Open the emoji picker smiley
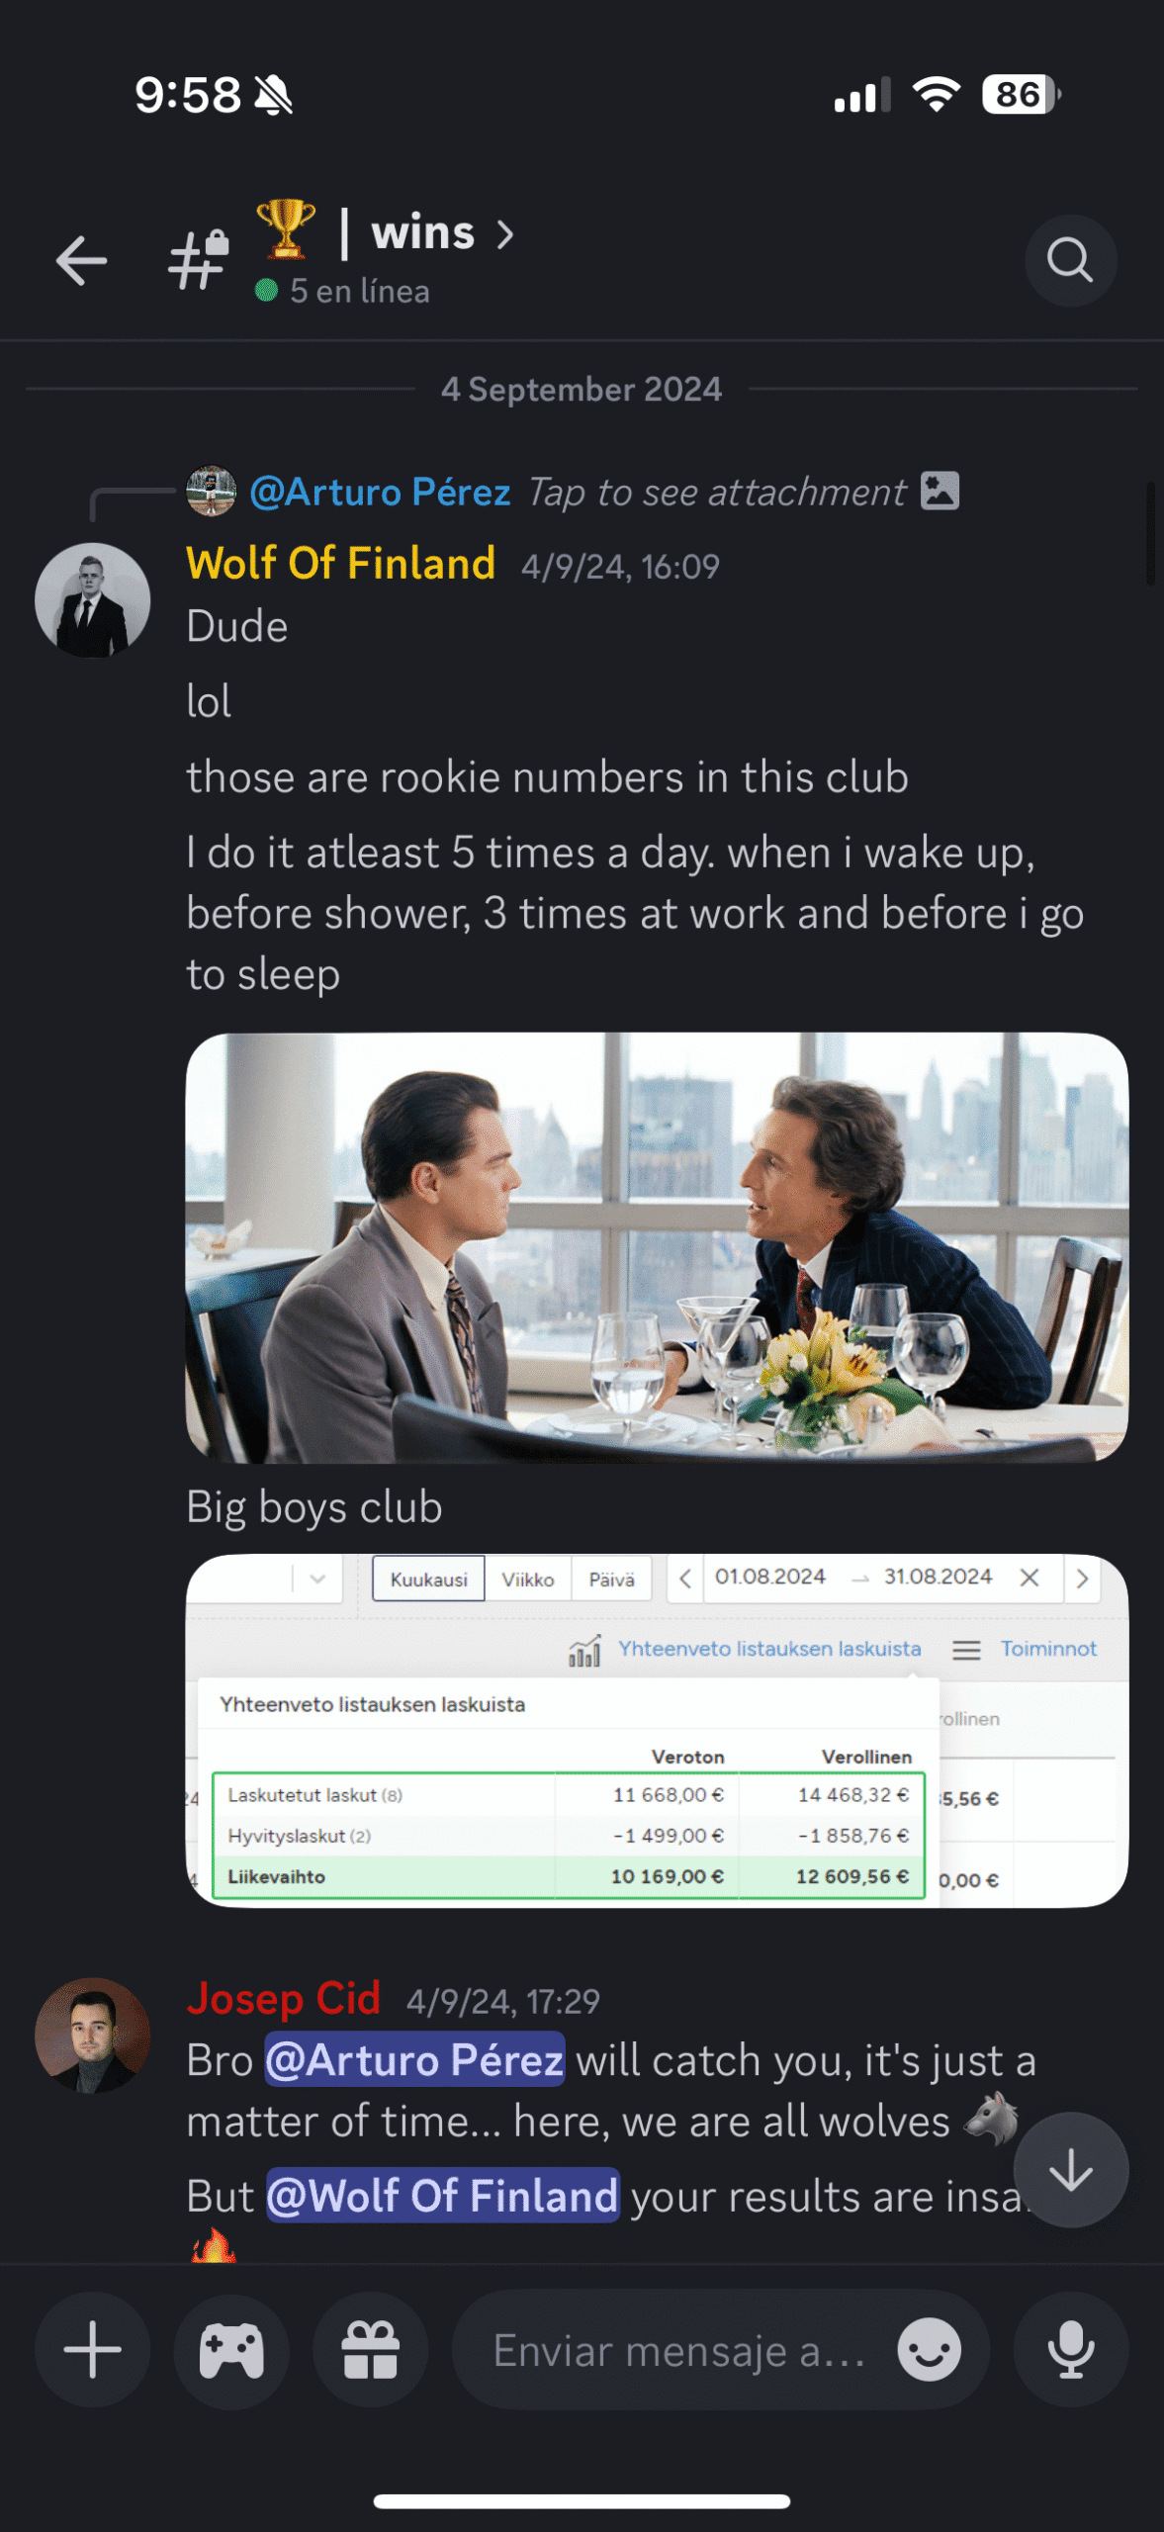The width and height of the screenshot is (1164, 2532). click(929, 2349)
